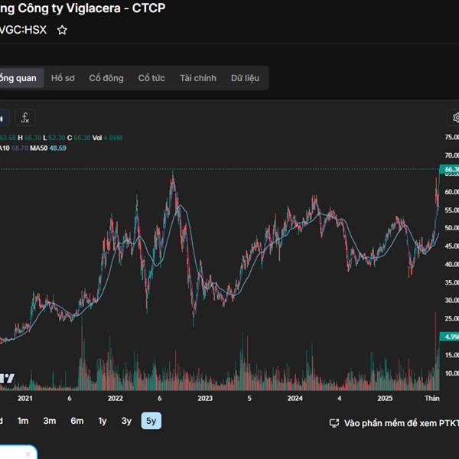The image size is (459, 459).
Task: Select the Tài chính tab
Action: 198,78
